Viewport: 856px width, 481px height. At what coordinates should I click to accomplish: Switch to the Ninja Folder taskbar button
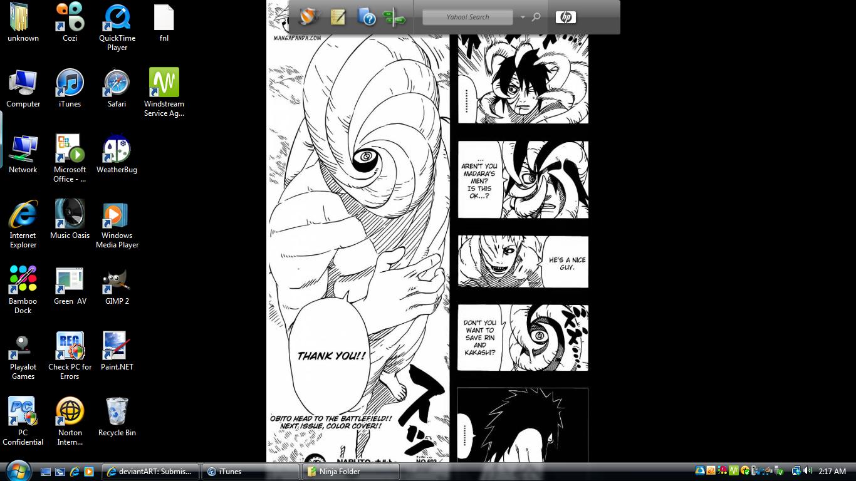tap(351, 472)
